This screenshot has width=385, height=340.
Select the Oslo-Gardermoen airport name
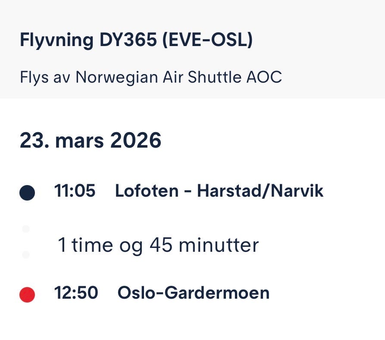click(194, 293)
